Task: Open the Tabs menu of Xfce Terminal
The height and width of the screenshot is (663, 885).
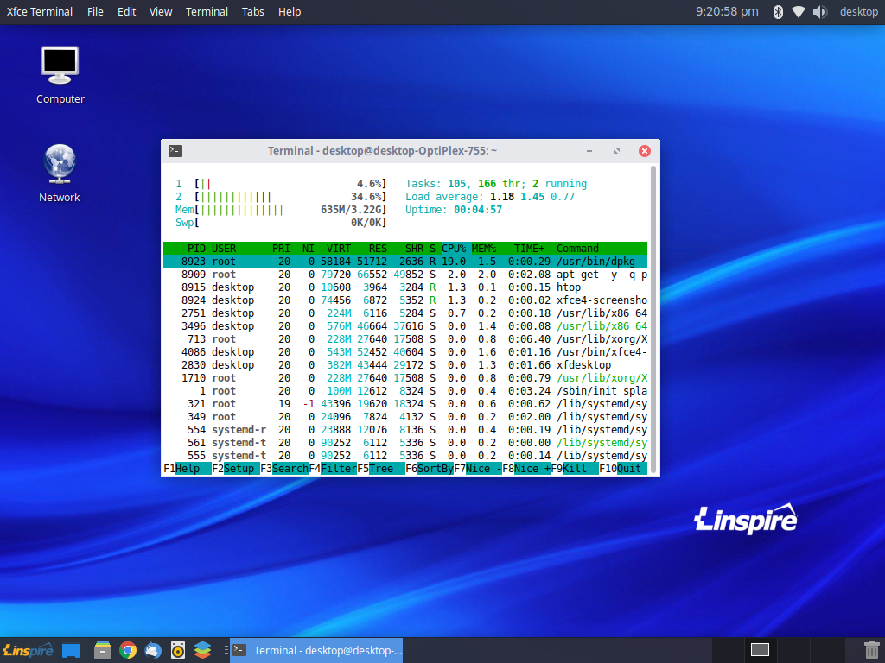Action: (x=252, y=12)
